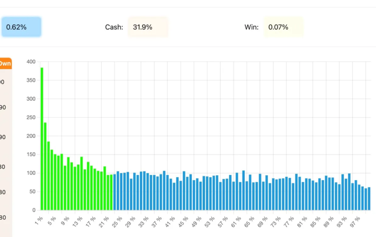Screen dimensions: 376x237
Task: Click the 0 y-axis label
Action: tap(34, 210)
